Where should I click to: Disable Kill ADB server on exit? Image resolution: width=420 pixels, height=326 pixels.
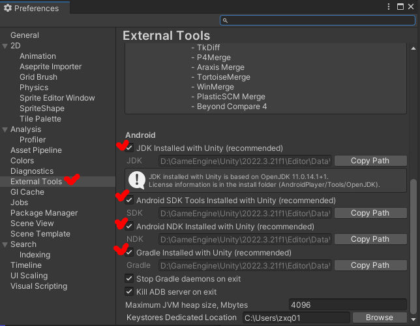pyautogui.click(x=129, y=291)
